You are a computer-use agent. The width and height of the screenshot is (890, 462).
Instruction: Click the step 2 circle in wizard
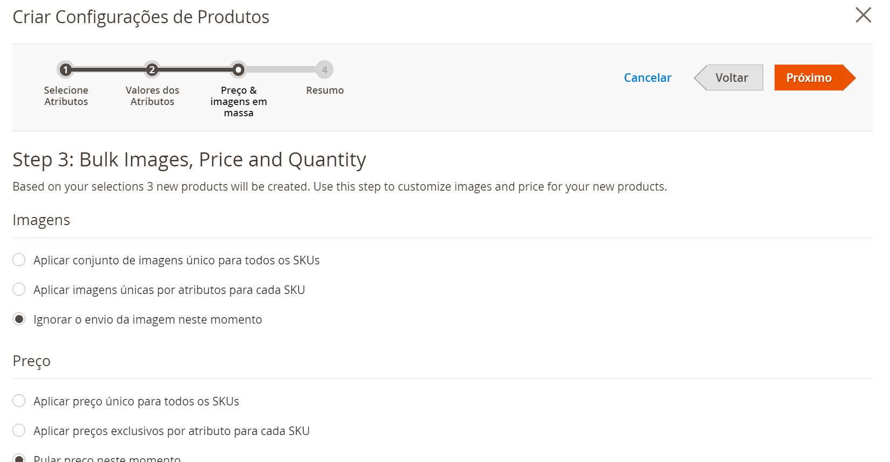tap(152, 69)
